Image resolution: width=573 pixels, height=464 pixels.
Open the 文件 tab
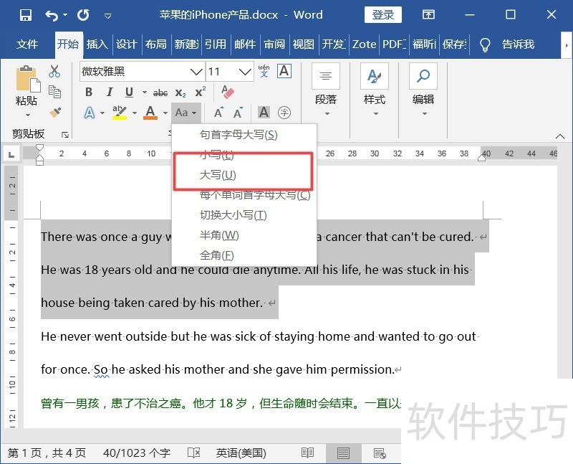(x=27, y=44)
